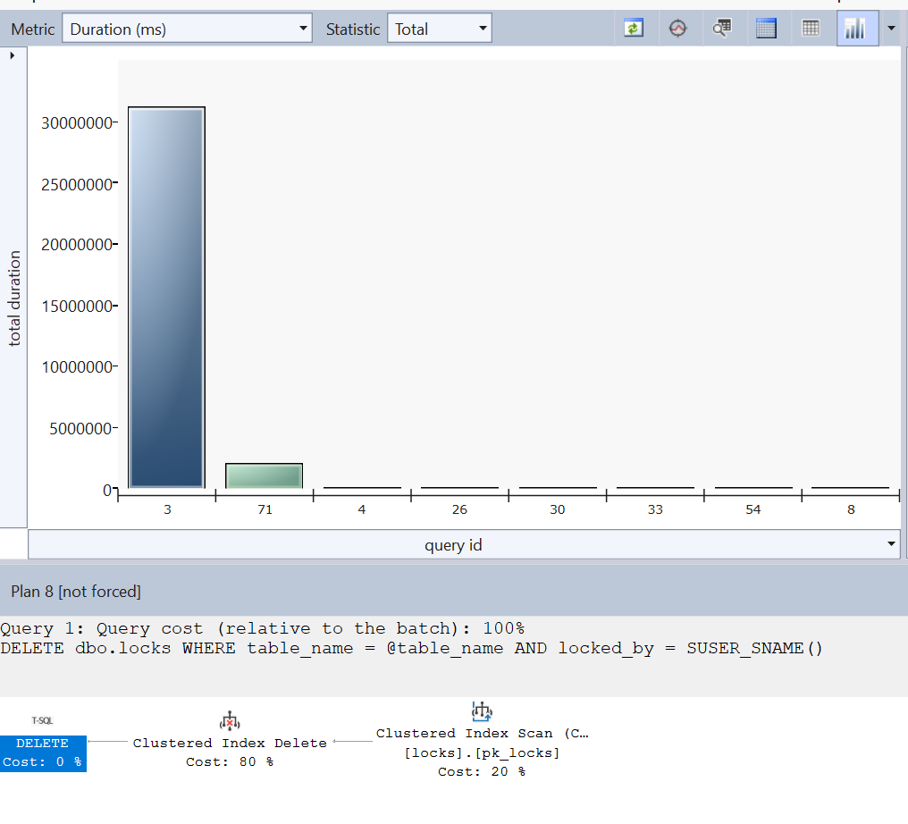The height and width of the screenshot is (824, 908).
Task: Select the green bar for query 71
Action: 265,475
